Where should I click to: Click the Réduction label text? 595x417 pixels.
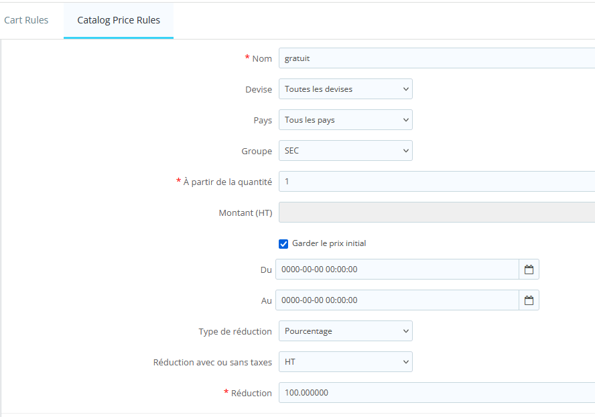pyautogui.click(x=251, y=394)
